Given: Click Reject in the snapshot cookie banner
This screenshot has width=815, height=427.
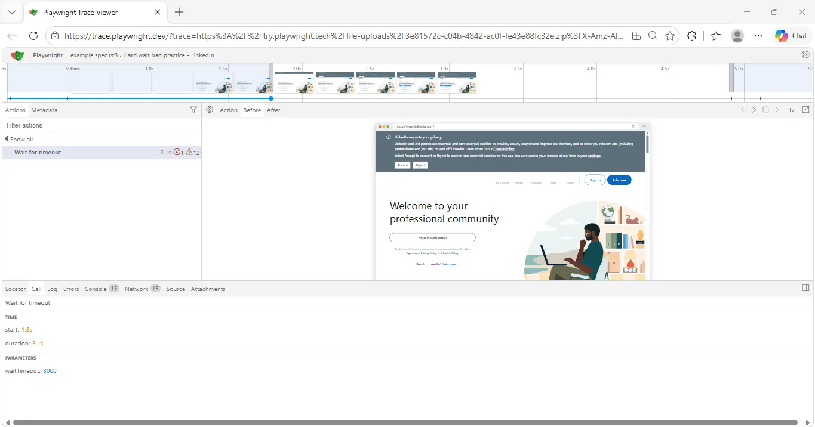Looking at the screenshot, I should point(420,165).
